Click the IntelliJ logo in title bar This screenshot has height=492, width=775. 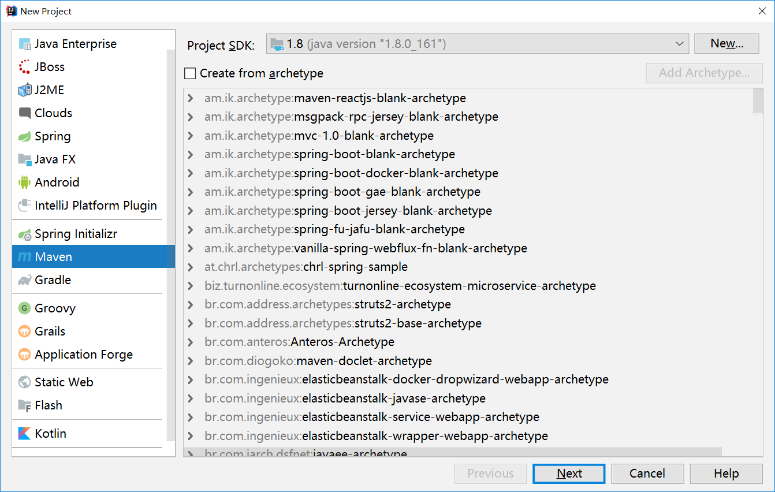12,11
